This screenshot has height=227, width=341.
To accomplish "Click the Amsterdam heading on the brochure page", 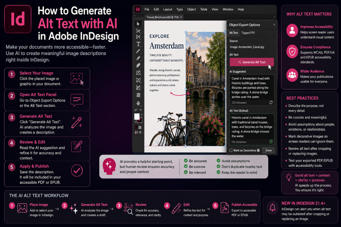I will click(167, 46).
